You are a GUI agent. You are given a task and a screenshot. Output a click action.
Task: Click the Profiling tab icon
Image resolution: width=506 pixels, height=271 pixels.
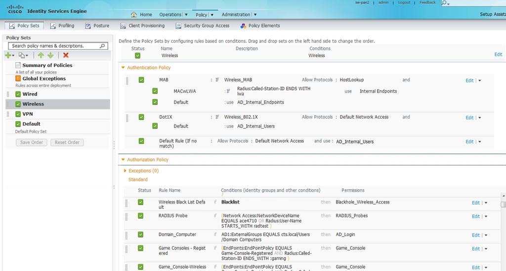53,26
